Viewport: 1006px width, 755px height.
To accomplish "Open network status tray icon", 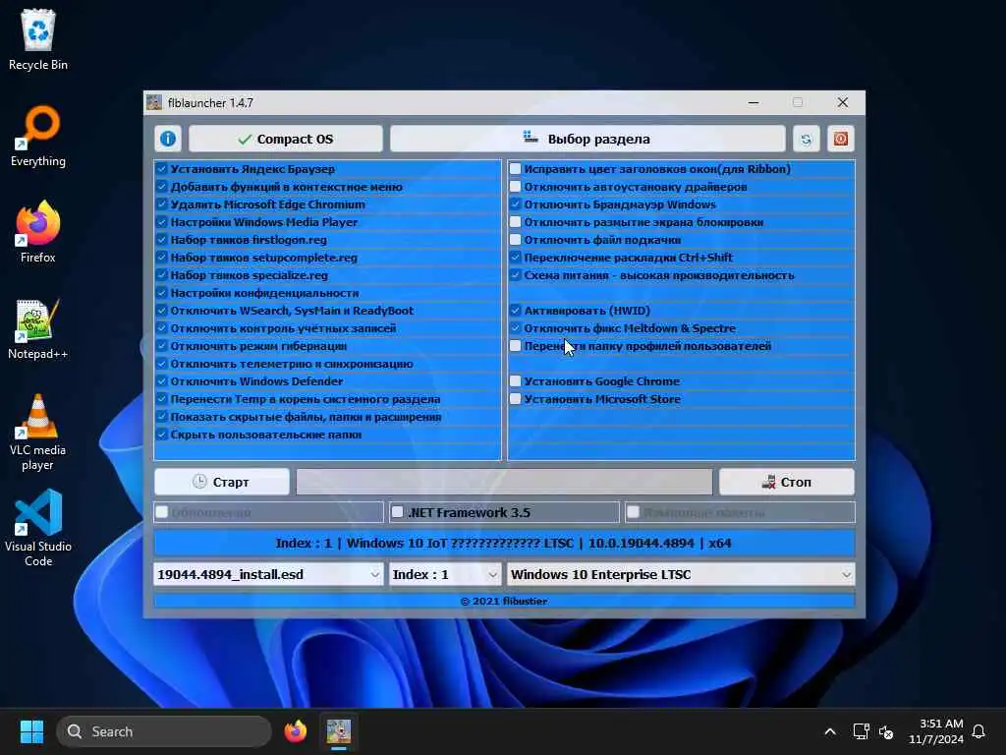I will coord(861,731).
